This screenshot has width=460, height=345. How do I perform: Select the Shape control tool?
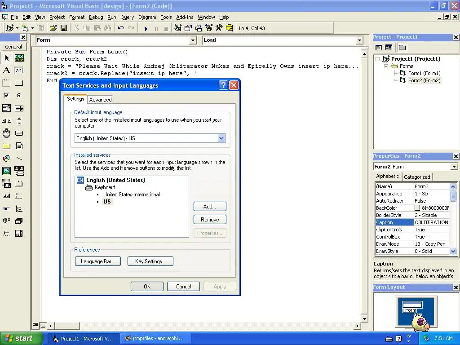tap(6, 159)
